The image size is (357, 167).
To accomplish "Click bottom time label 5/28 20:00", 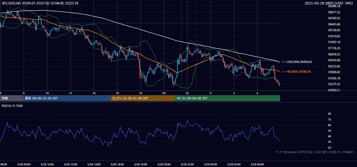I will click(164, 164).
